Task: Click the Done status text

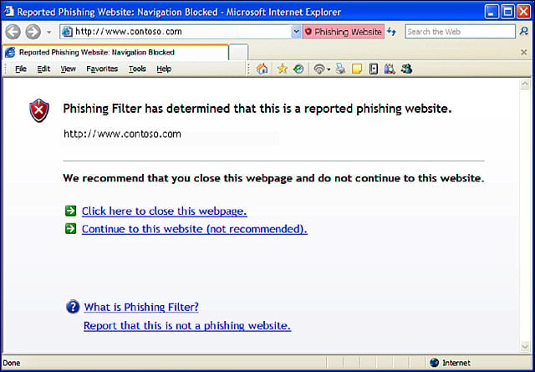Action: (x=12, y=363)
